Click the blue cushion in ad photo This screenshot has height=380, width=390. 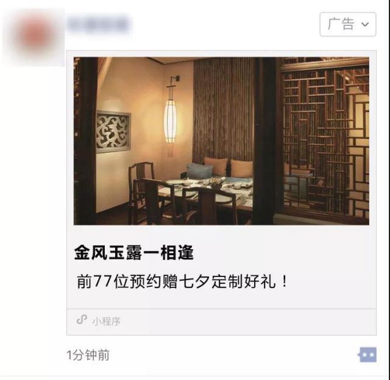199,171
